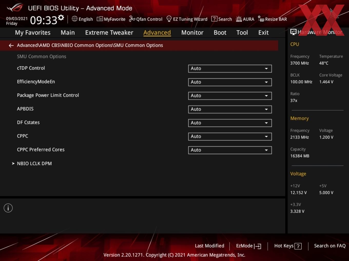Click the BCLK 100.00 MHz value
This screenshot has height=261, width=349.
(301, 82)
